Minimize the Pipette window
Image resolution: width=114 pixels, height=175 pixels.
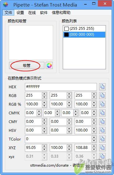click(x=85, y=4)
